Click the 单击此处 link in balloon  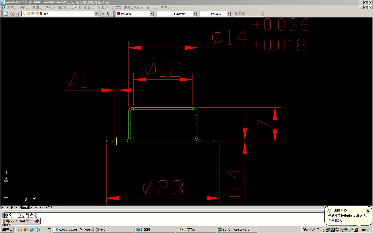[336, 221]
